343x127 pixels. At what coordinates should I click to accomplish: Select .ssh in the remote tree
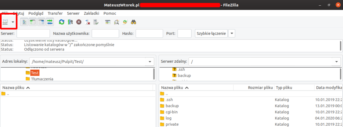coord(181,69)
